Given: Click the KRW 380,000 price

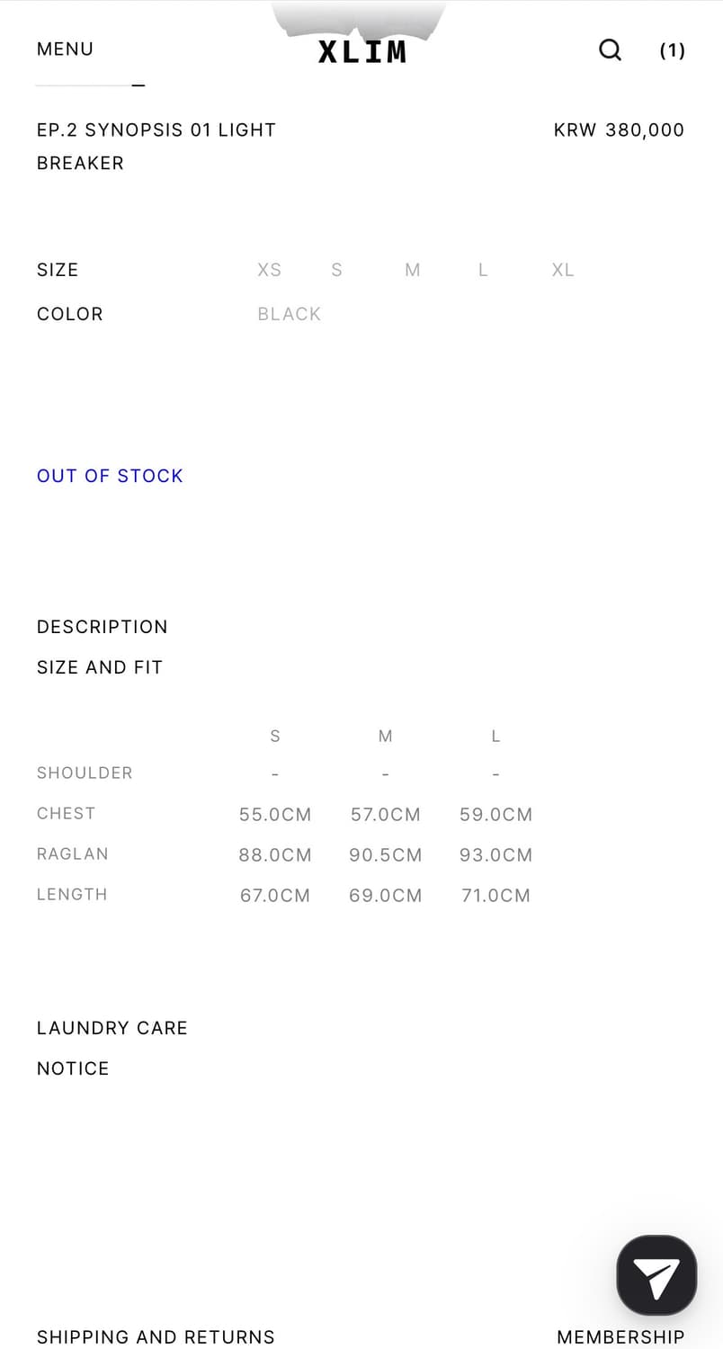Looking at the screenshot, I should tap(619, 130).
